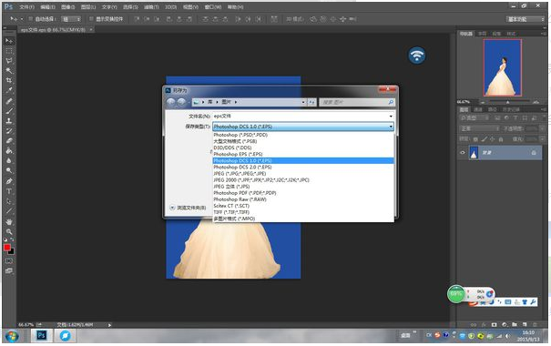551x346 pixels.
Task: Open the auto-select target dropdown
Action: pyautogui.click(x=71, y=19)
